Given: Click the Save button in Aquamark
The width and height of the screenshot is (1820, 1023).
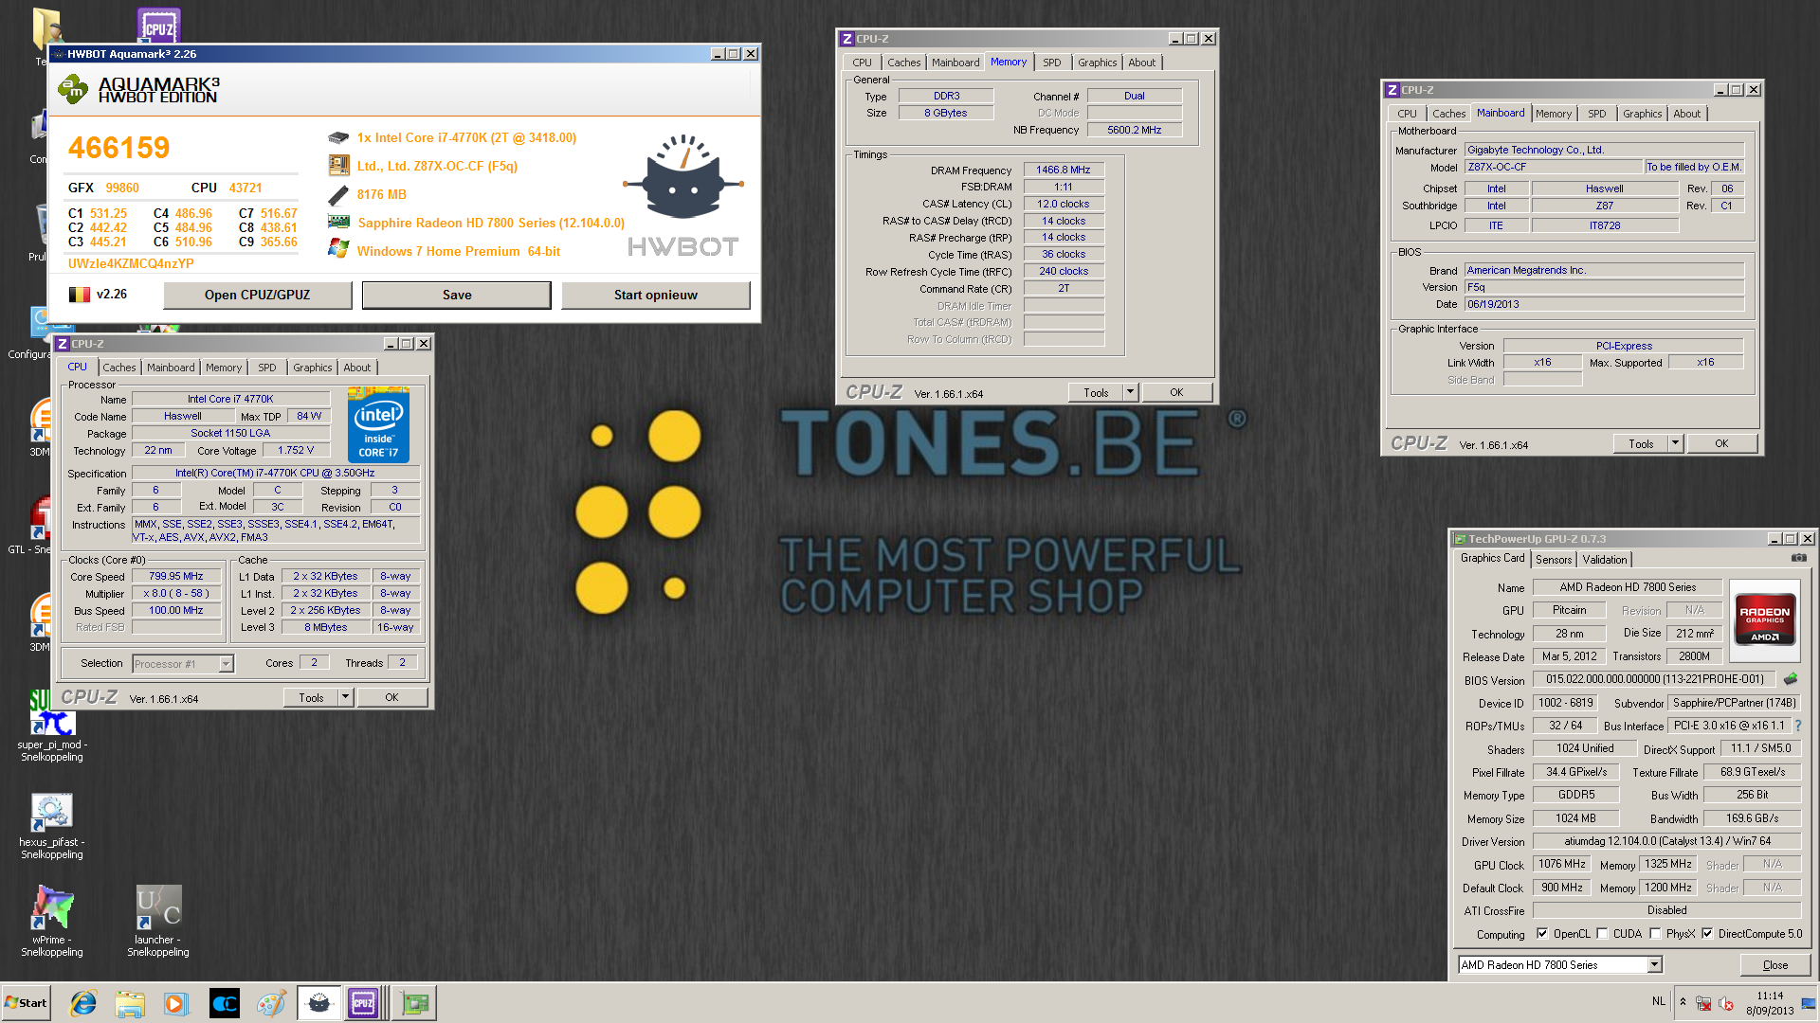Looking at the screenshot, I should pos(457,295).
